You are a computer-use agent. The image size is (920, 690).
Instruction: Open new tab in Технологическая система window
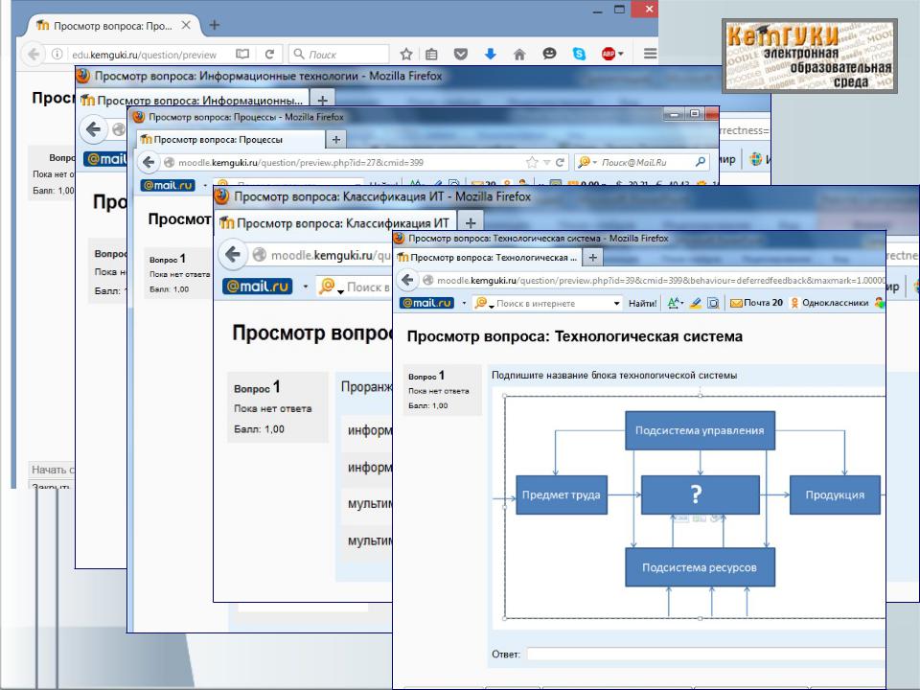click(592, 257)
